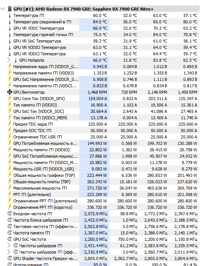
Task: Click lightning icon beside Напряжение ядра ГП
Action: [x=10, y=66]
